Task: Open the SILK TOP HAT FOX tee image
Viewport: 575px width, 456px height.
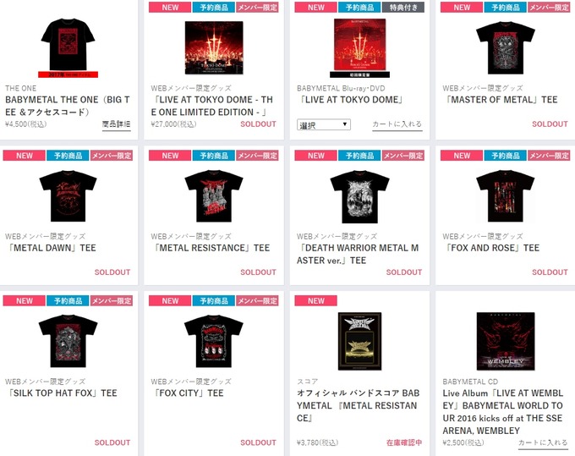Action: pos(68,341)
